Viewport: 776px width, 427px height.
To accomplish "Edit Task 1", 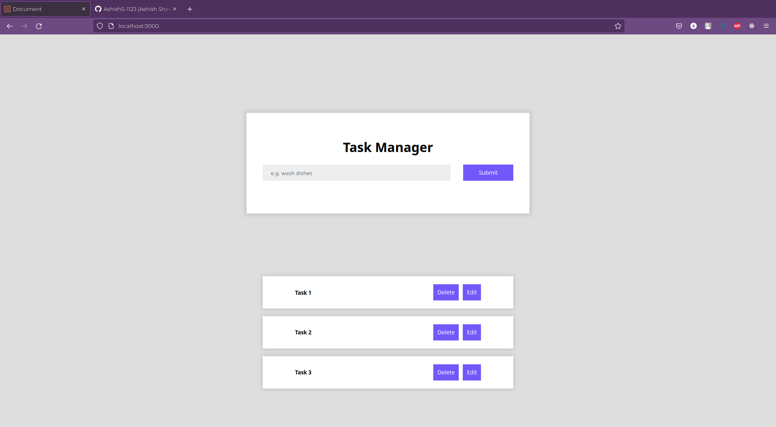I will [472, 292].
